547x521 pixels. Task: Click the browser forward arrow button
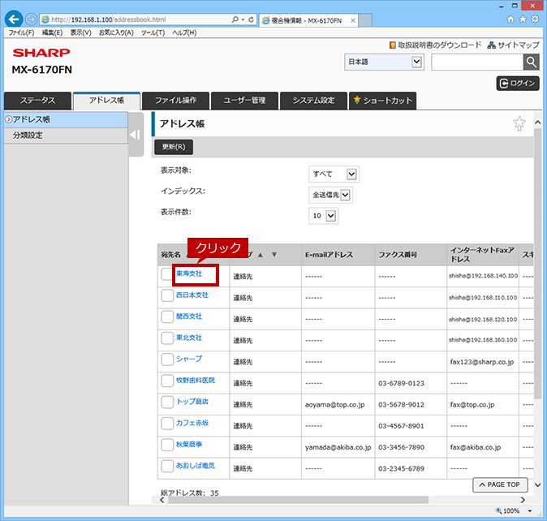coord(32,19)
